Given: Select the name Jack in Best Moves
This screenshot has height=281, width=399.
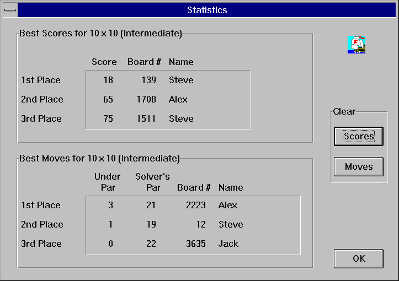Looking at the screenshot, I should (228, 244).
